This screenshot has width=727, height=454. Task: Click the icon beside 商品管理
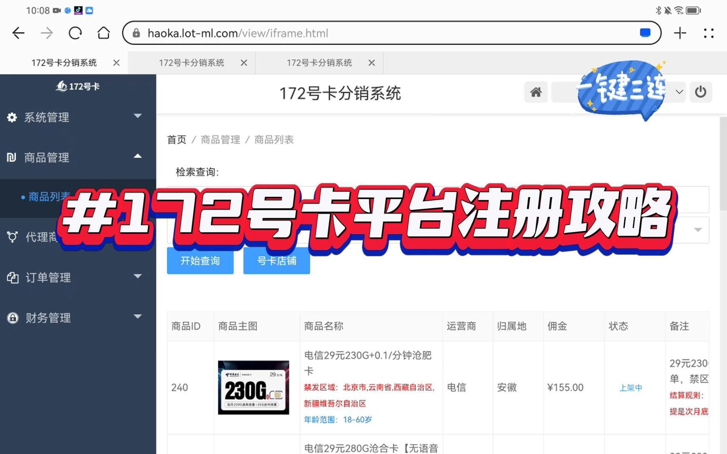coord(12,158)
